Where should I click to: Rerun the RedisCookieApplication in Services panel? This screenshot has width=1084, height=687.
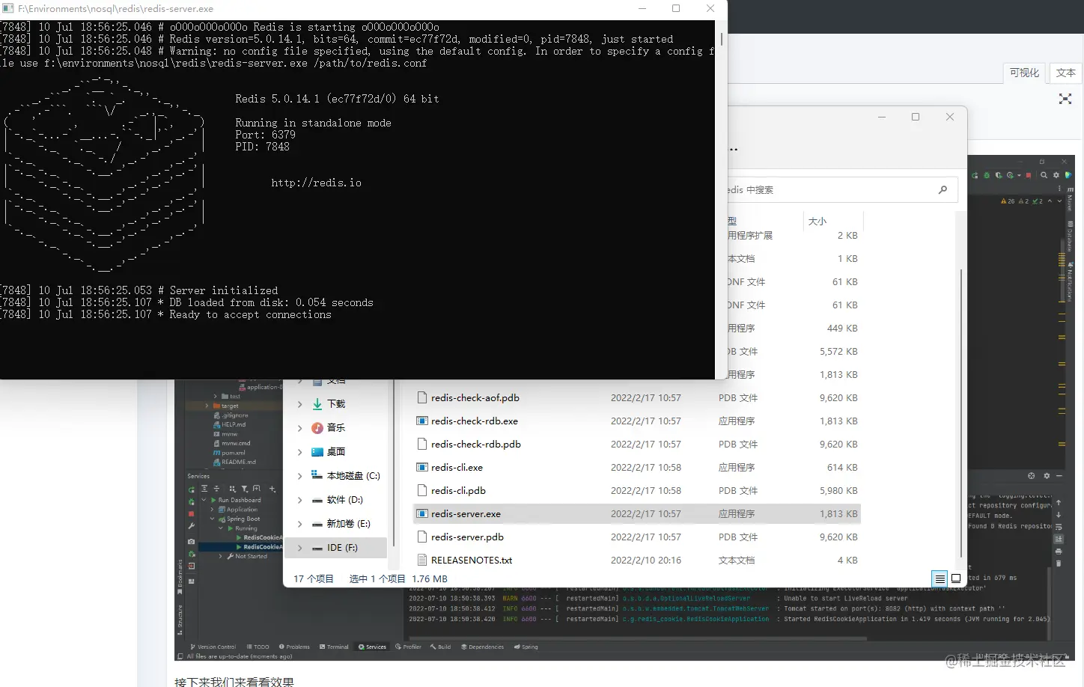(x=192, y=489)
